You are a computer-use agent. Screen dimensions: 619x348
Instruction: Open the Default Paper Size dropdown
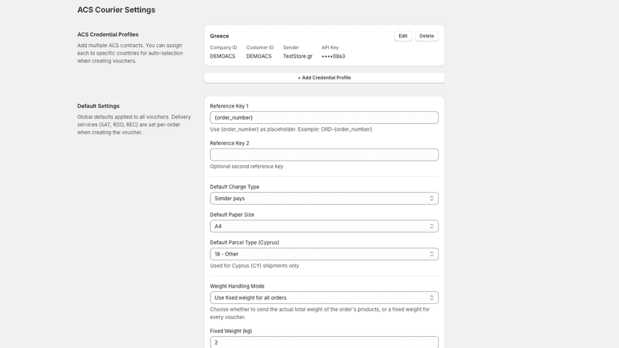click(324, 226)
